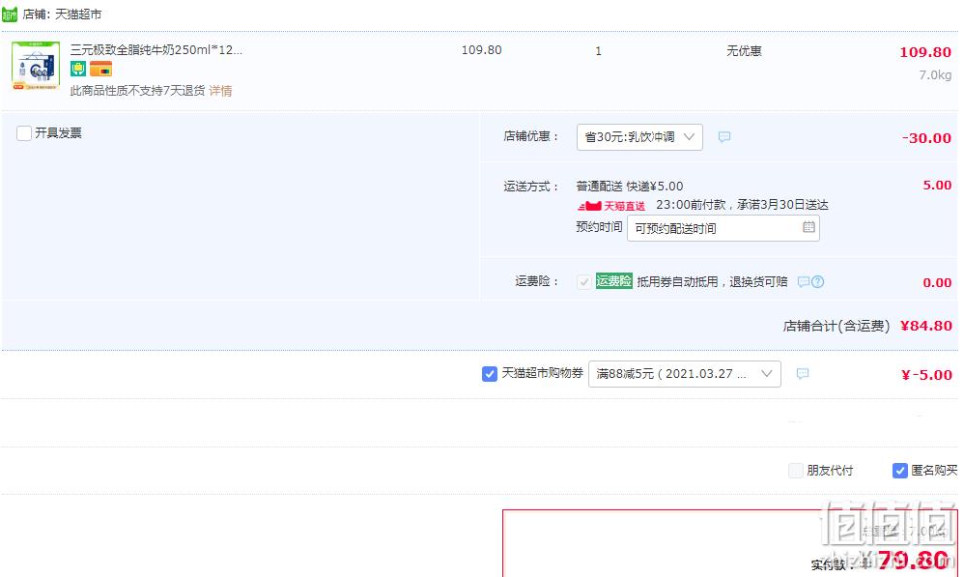Viewport: 964px width, 577px height.
Task: Open the Sanyuan milk product thumbnail
Action: [36, 65]
